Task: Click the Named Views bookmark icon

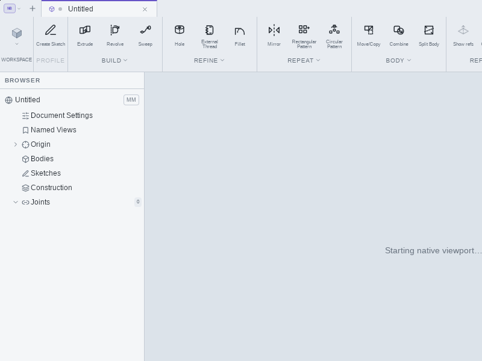Action: pos(25,130)
